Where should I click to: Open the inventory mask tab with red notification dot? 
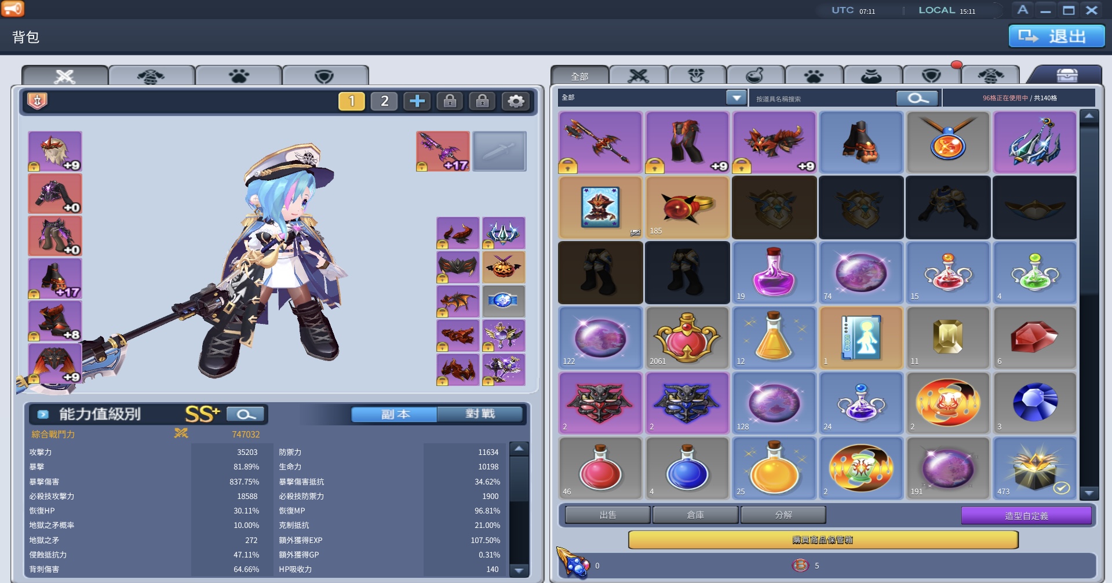931,76
